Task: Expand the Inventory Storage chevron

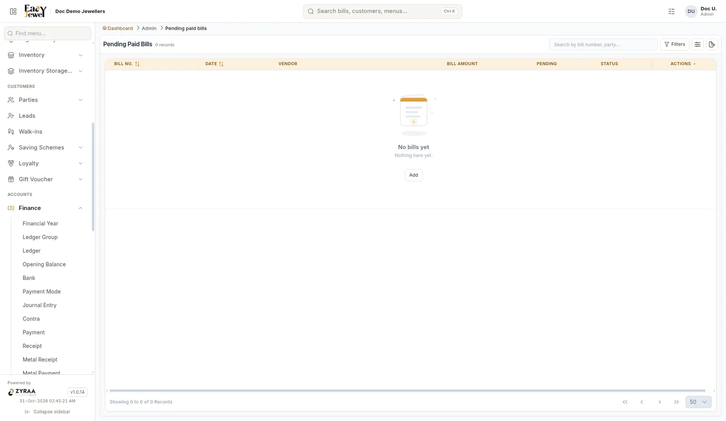Action: tap(80, 71)
